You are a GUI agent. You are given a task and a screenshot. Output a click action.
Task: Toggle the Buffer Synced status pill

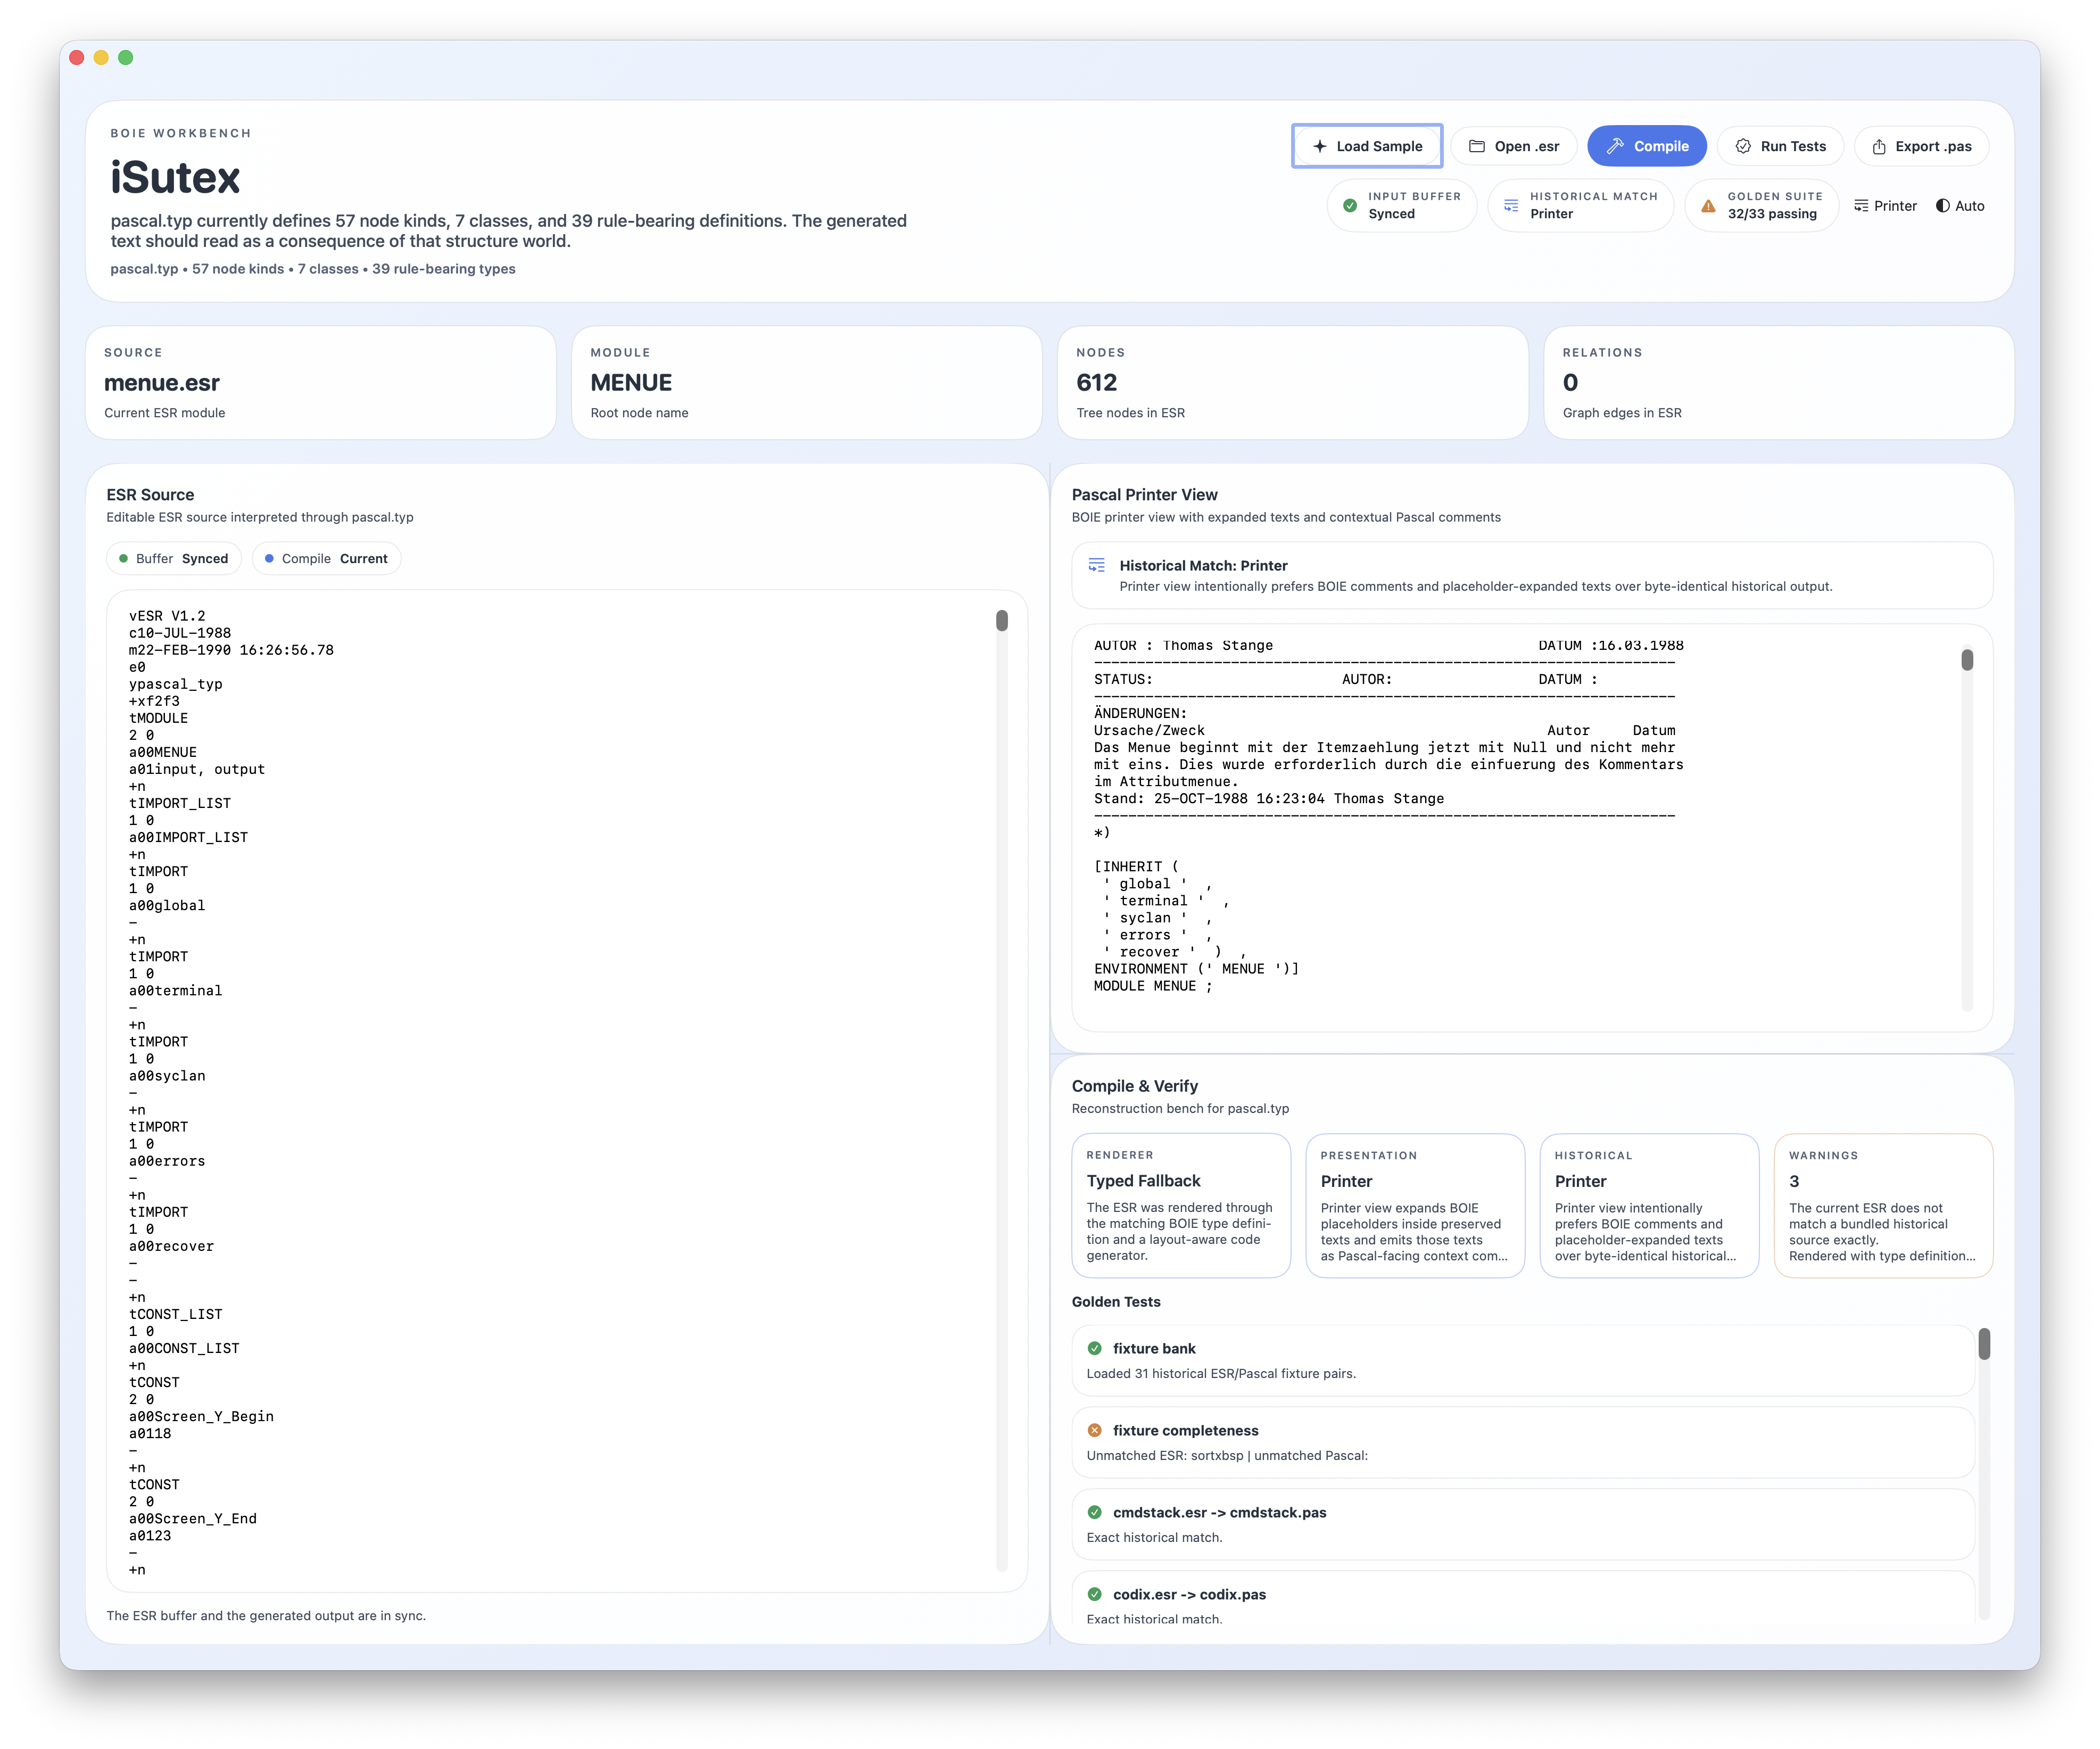click(x=174, y=559)
